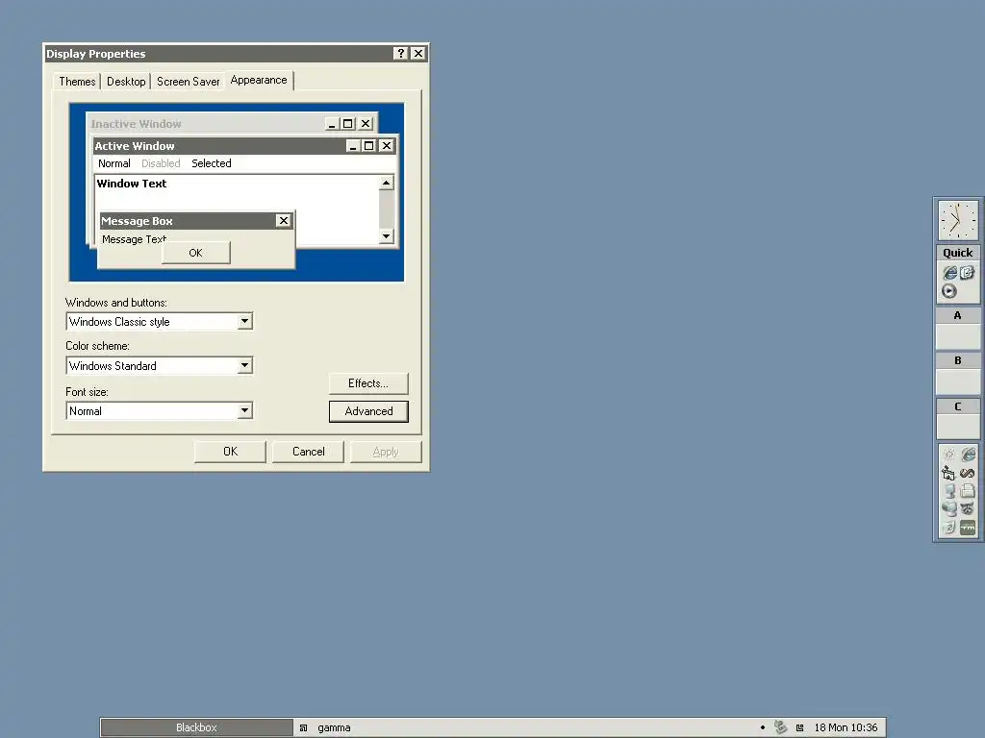Open the Windows Media Player quick icon
Screen dimensions: 985x738
click(x=949, y=291)
